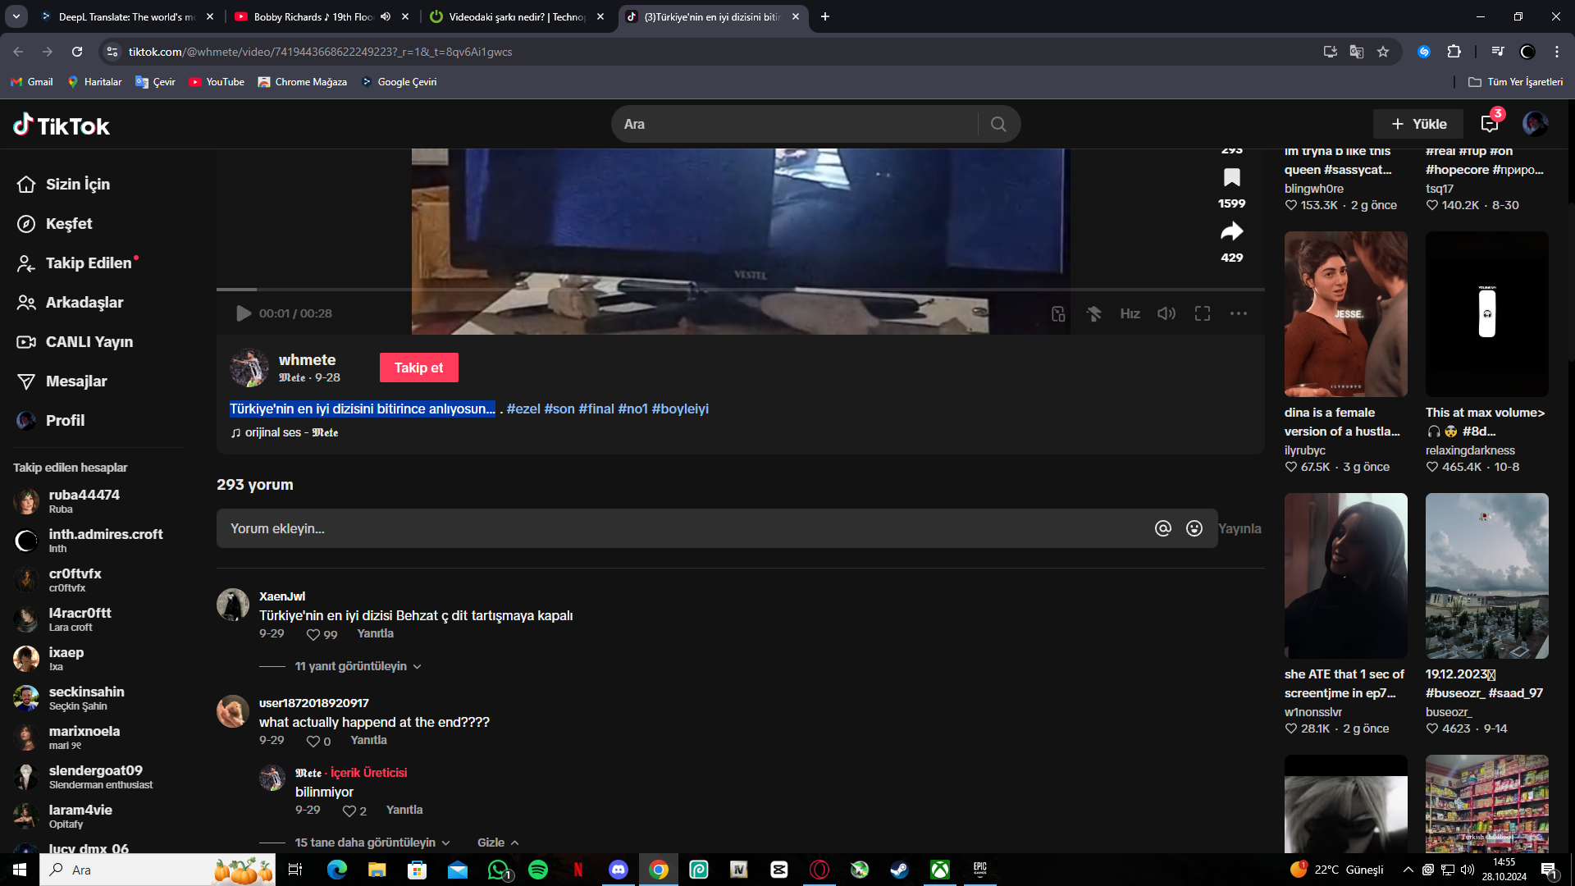This screenshot has height=886, width=1575.
Task: Open Spotify from the Windows taskbar
Action: point(538,870)
